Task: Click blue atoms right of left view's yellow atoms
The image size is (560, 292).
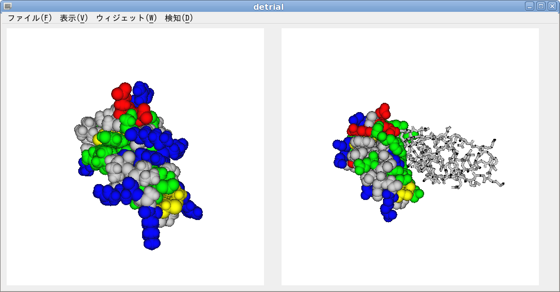Action: (192, 210)
